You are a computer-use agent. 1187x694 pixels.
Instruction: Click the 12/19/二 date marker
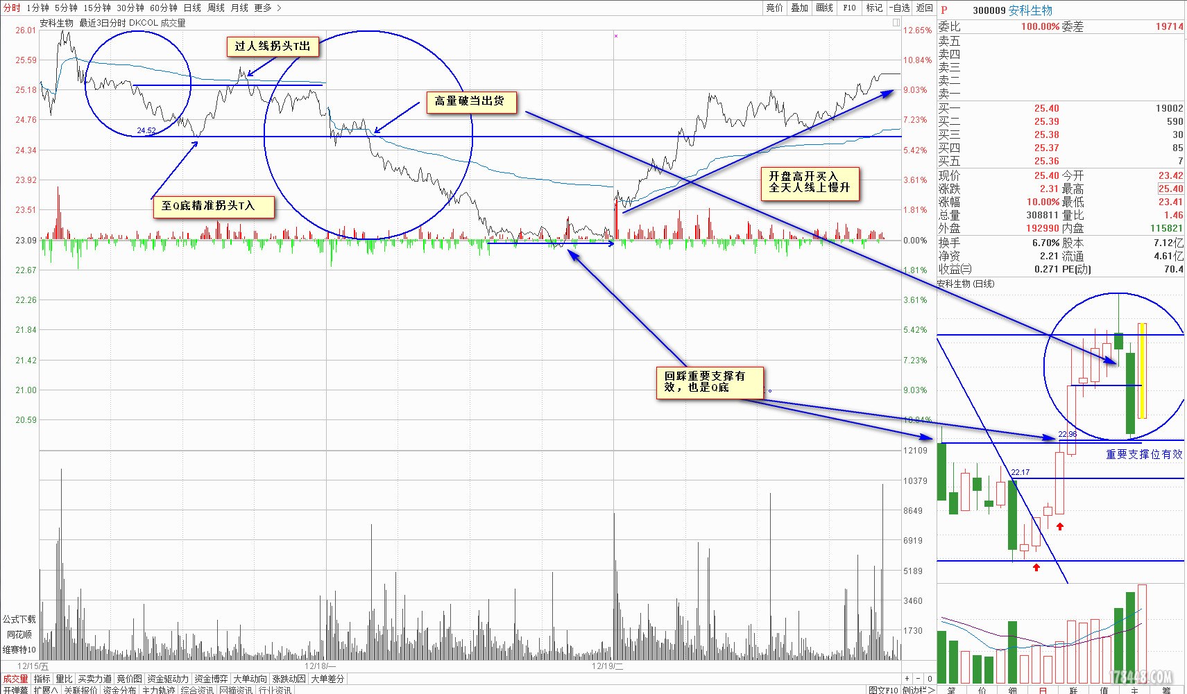click(x=608, y=666)
